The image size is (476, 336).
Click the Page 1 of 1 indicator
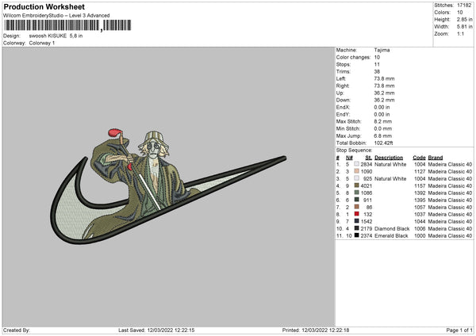click(x=459, y=330)
